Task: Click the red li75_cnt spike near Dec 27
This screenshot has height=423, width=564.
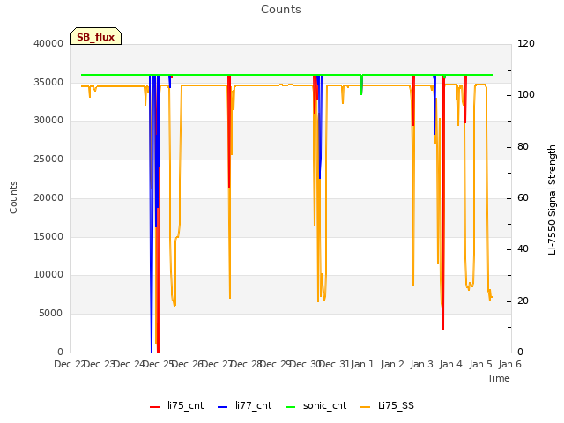Action: pyautogui.click(x=229, y=131)
